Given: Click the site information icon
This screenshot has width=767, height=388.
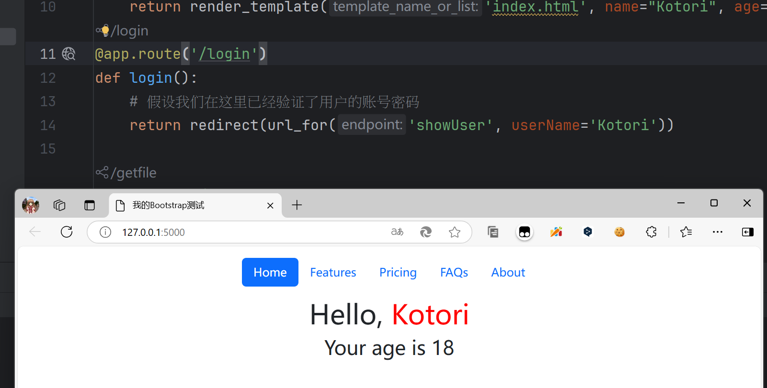Looking at the screenshot, I should (x=105, y=232).
